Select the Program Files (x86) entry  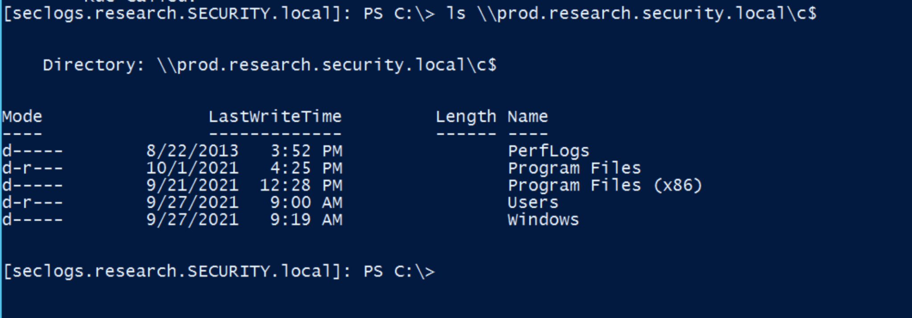(605, 185)
